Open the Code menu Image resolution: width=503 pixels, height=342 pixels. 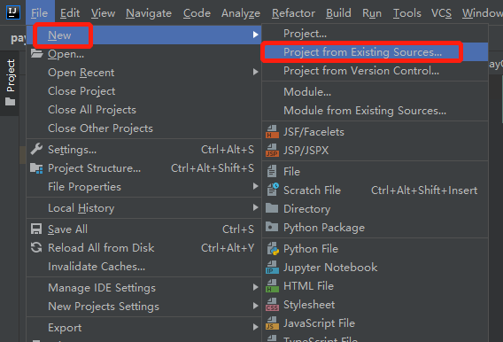click(x=197, y=12)
